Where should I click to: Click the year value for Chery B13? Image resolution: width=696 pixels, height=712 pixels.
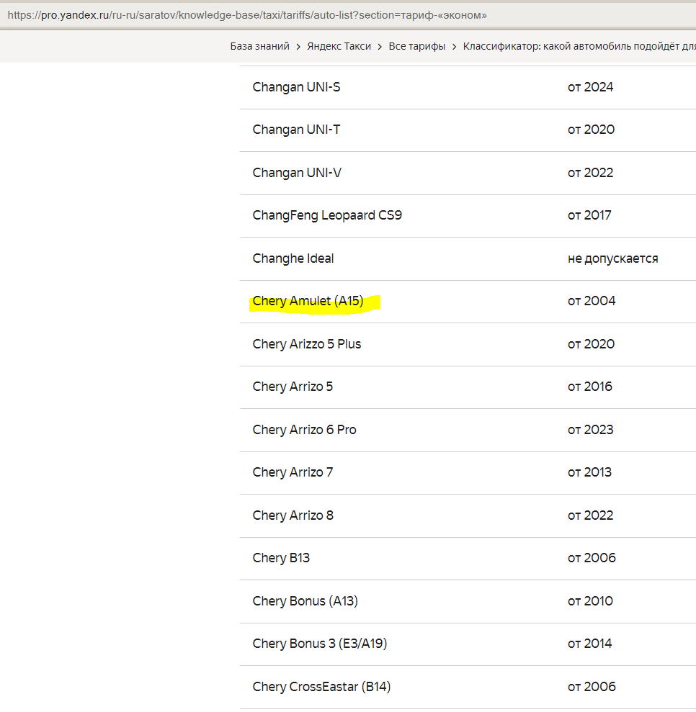click(592, 558)
